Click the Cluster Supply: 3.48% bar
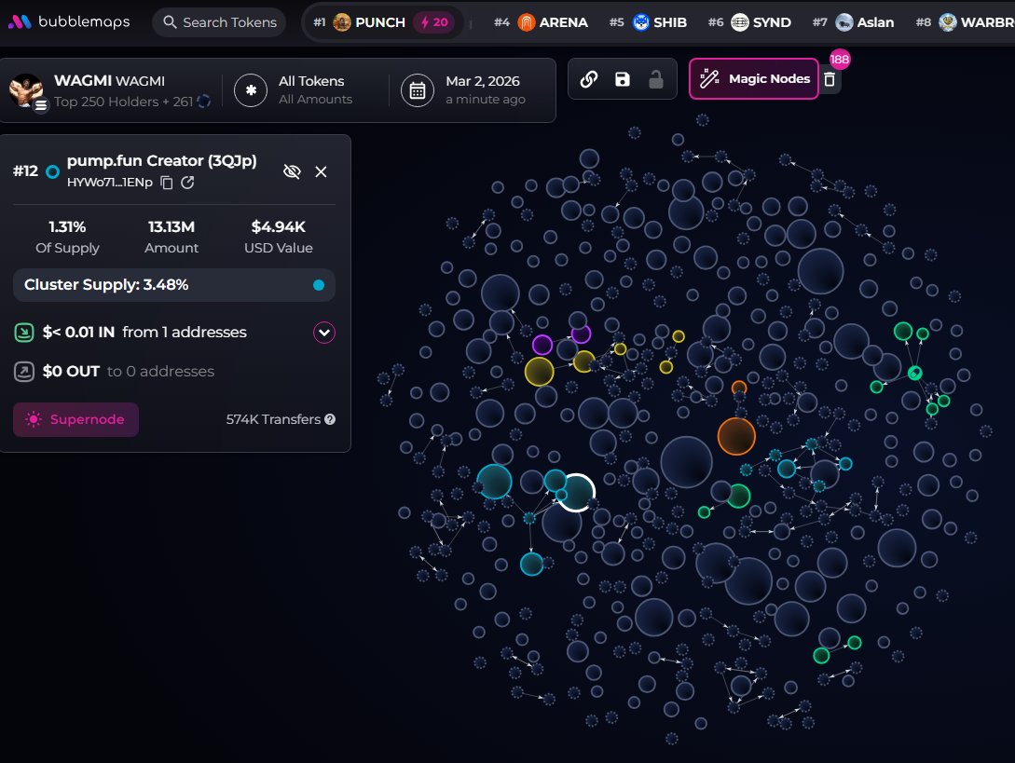Image resolution: width=1015 pixels, height=763 pixels. (x=174, y=285)
